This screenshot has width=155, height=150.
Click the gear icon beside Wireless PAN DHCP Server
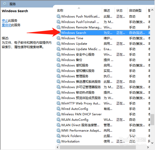pyautogui.click(x=58, y=114)
